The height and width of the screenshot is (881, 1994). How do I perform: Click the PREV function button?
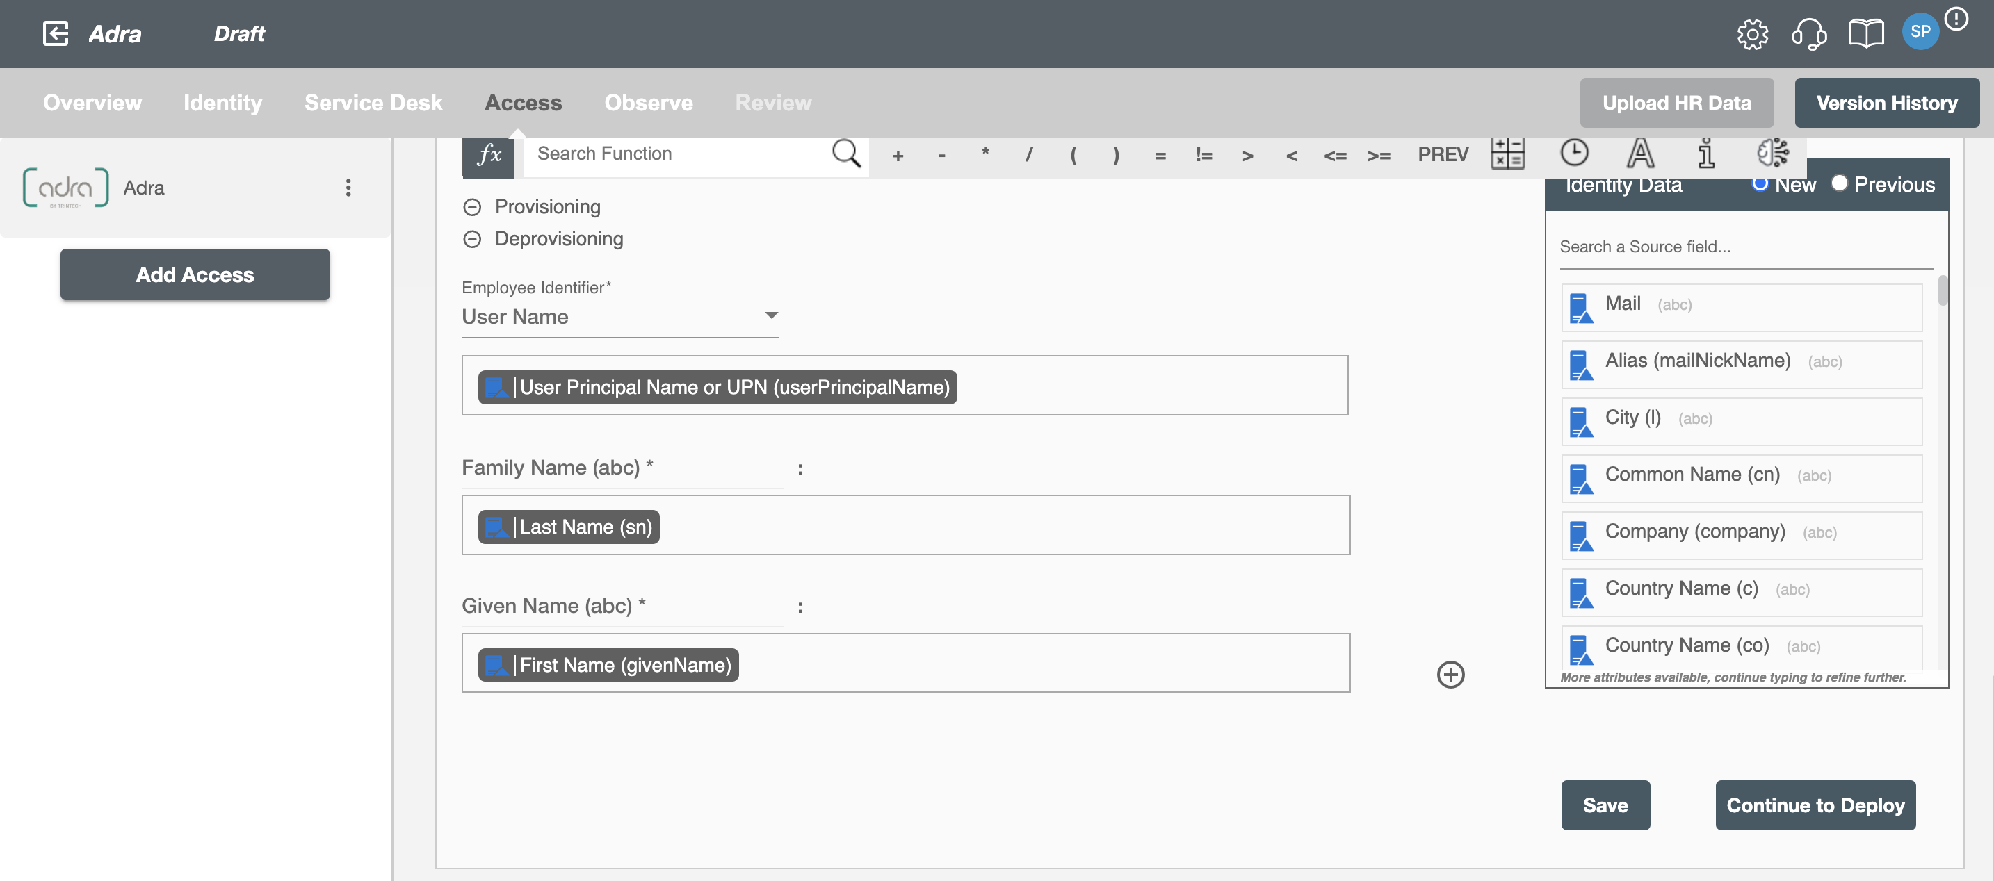[x=1443, y=155]
